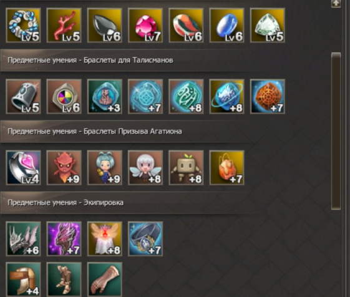Select the leather gloves equipment icon
This screenshot has height=297, width=350.
105,280
